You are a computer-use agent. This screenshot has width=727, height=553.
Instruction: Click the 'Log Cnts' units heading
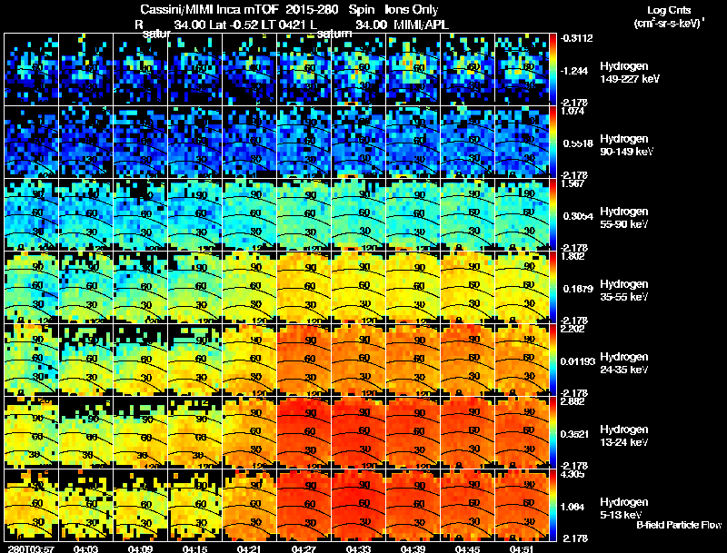669,10
